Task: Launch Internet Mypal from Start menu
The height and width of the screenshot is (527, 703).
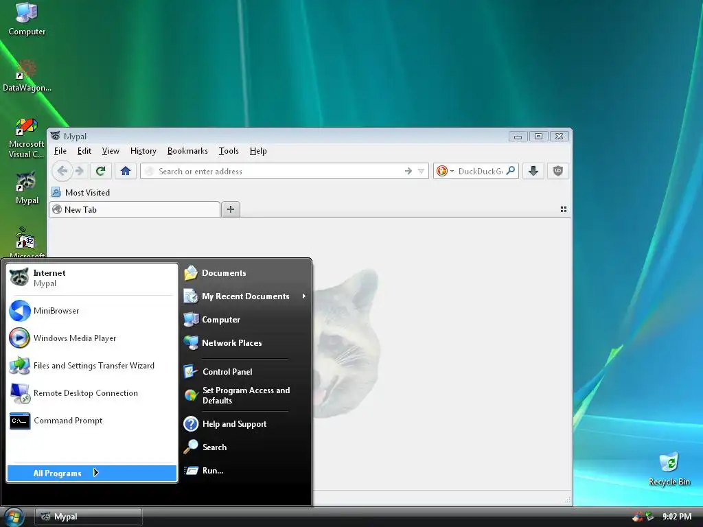Action: click(x=92, y=278)
